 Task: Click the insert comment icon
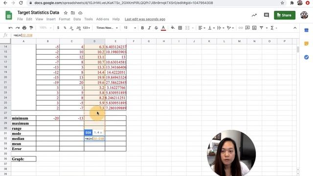click(x=247, y=28)
